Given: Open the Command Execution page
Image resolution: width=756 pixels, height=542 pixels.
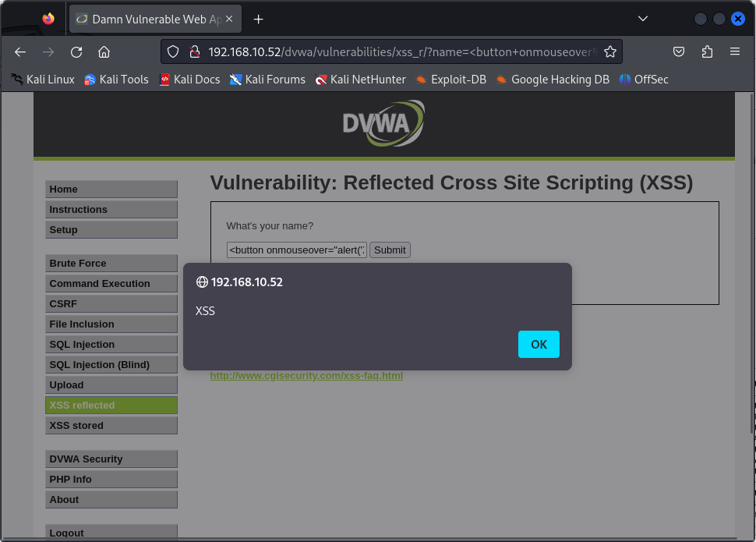Looking at the screenshot, I should [x=111, y=283].
